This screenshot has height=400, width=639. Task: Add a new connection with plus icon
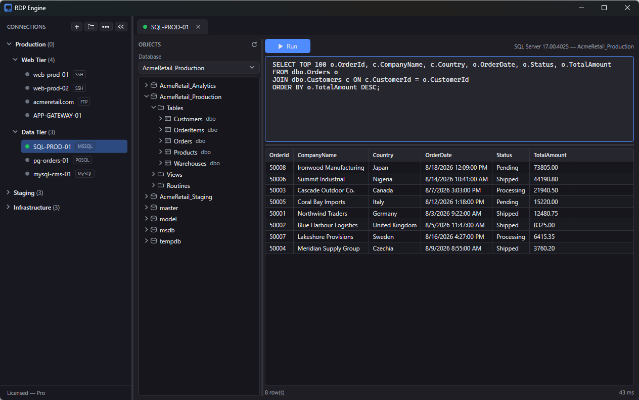(77, 27)
